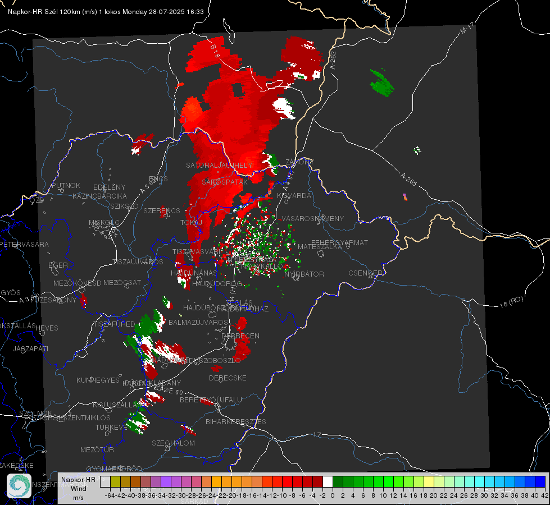Screen dimensions: 550x505
Task: Click the TÚRKEVE city label
Action: pyautogui.click(x=111, y=427)
